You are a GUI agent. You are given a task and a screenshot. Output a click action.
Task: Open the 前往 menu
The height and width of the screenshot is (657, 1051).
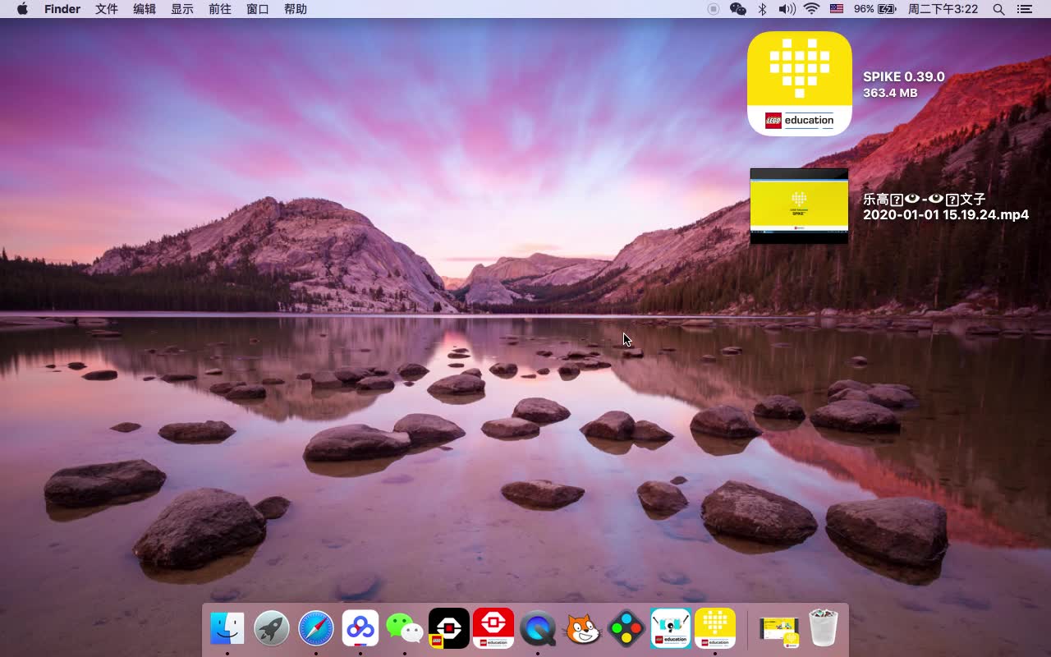coord(220,9)
